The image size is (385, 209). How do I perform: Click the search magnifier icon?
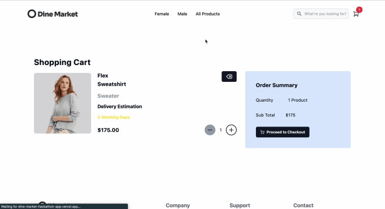click(x=299, y=14)
